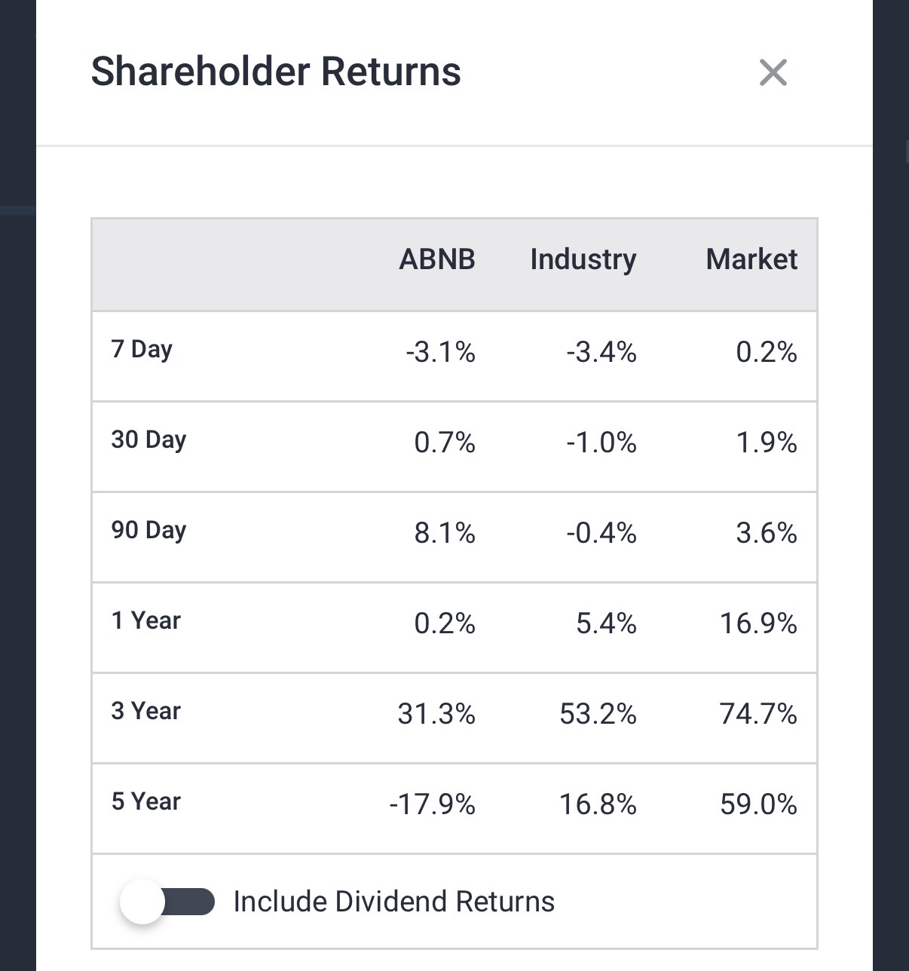
Task: Select the ABNB column header
Action: (x=437, y=259)
